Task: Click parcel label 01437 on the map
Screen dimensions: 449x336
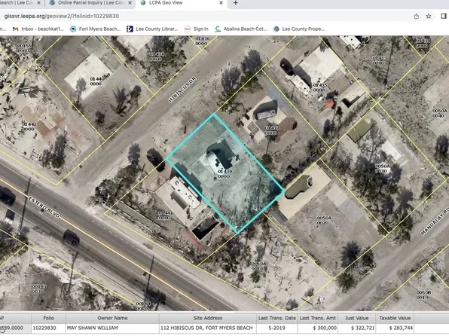Action: click(x=271, y=130)
